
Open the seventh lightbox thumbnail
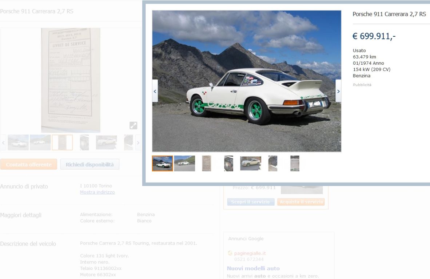click(295, 163)
